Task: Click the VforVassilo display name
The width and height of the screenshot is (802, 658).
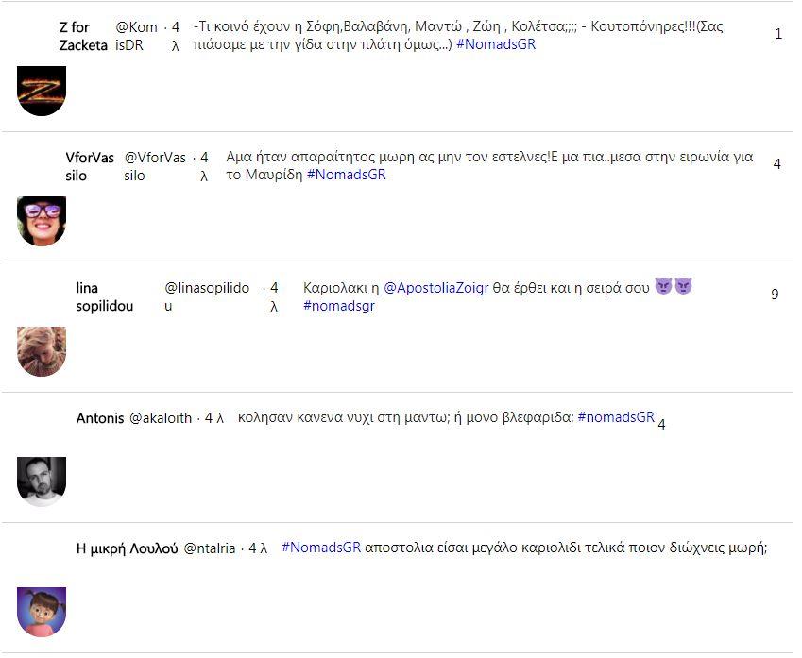Action: tap(90, 166)
